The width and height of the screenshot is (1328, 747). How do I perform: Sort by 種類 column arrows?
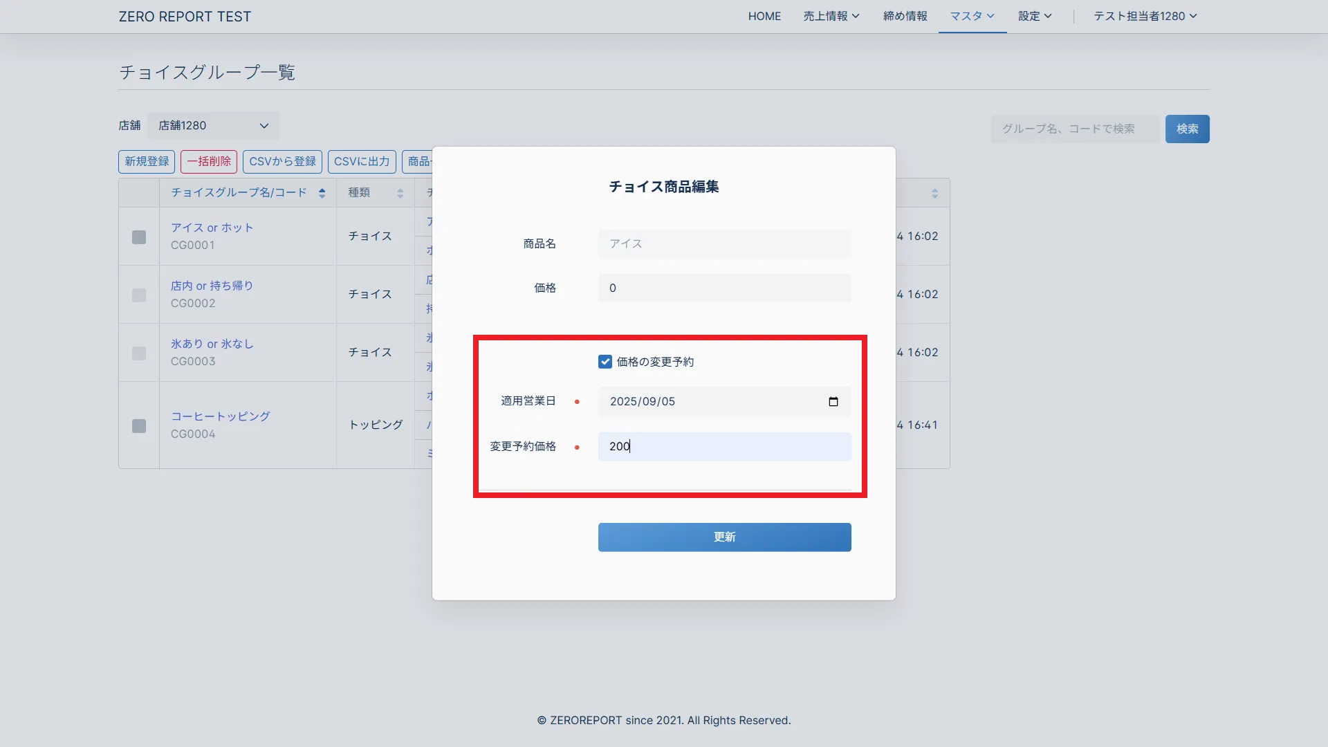click(400, 193)
